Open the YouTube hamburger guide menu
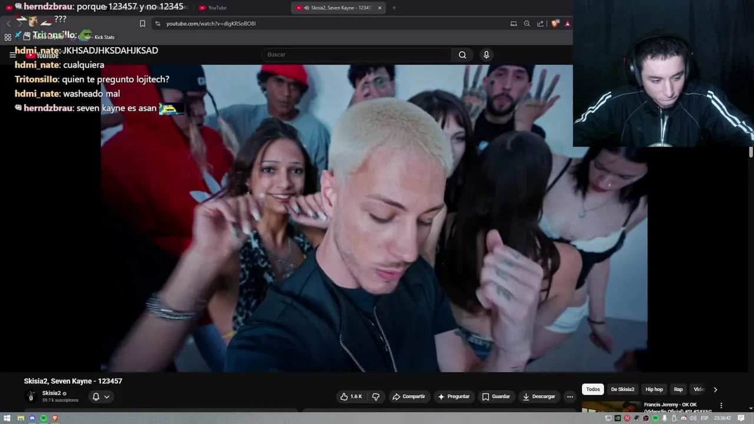This screenshot has height=424, width=754. coord(12,55)
